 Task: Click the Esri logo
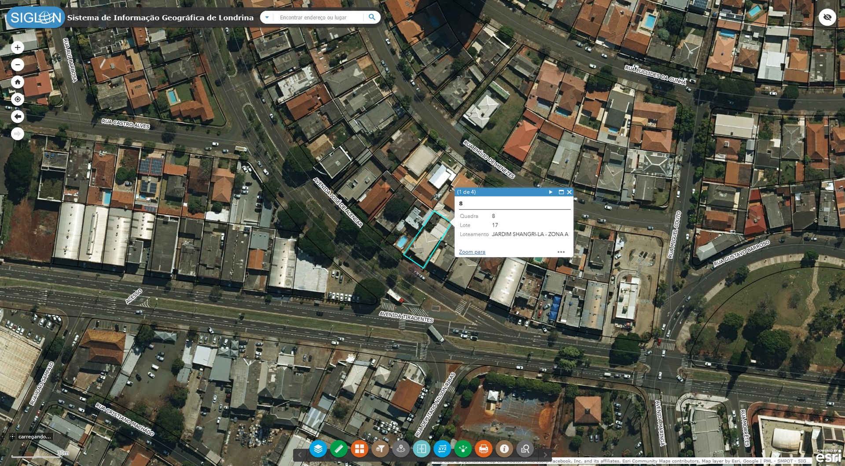pyautogui.click(x=828, y=456)
